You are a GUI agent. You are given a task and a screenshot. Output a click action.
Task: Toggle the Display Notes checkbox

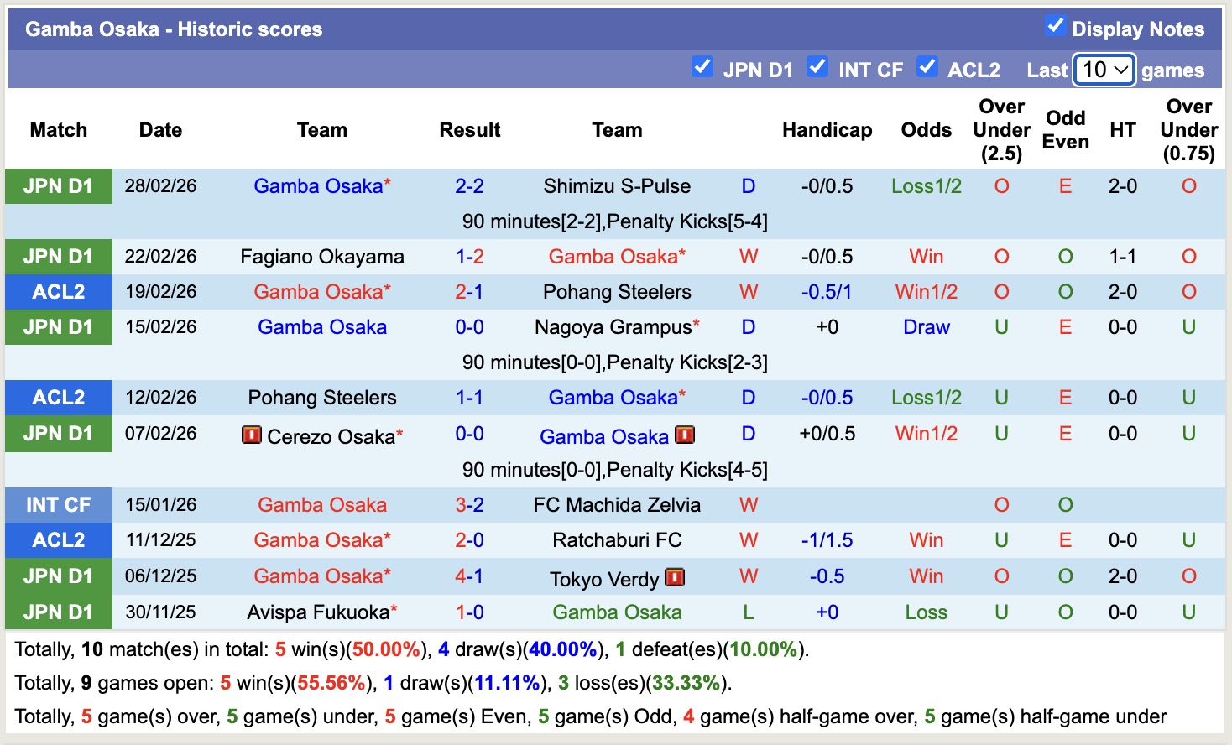[1055, 26]
